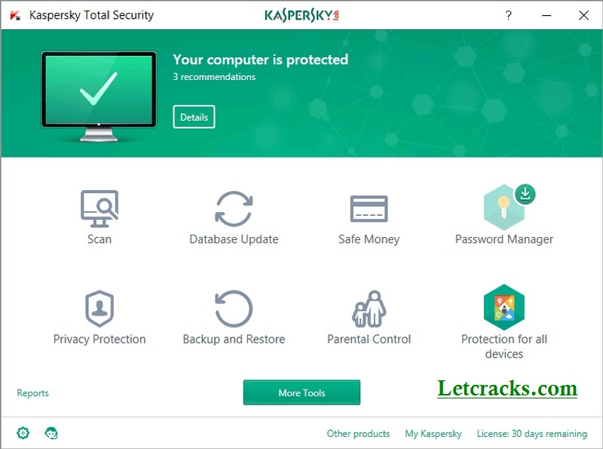
Task: Minimize the Kaspersky window
Action: (x=546, y=15)
